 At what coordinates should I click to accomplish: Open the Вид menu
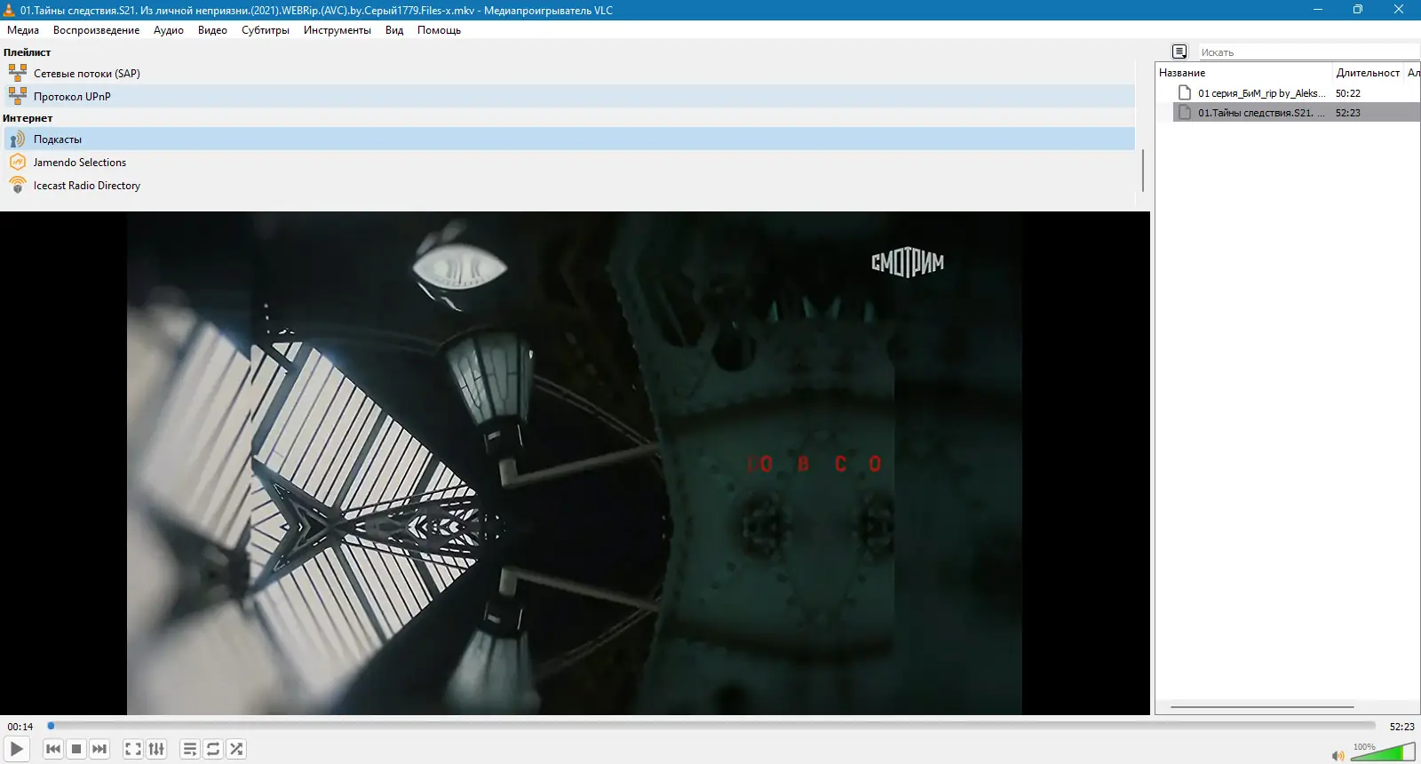(394, 30)
